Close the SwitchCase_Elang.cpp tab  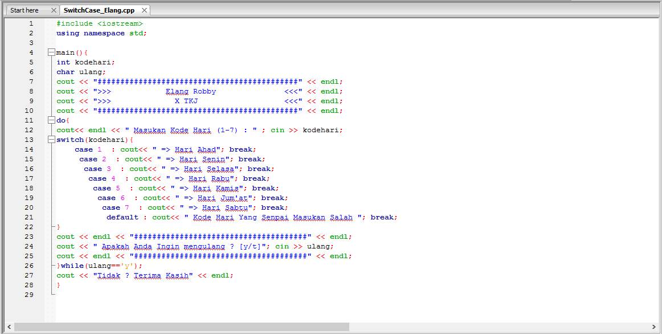pos(144,10)
